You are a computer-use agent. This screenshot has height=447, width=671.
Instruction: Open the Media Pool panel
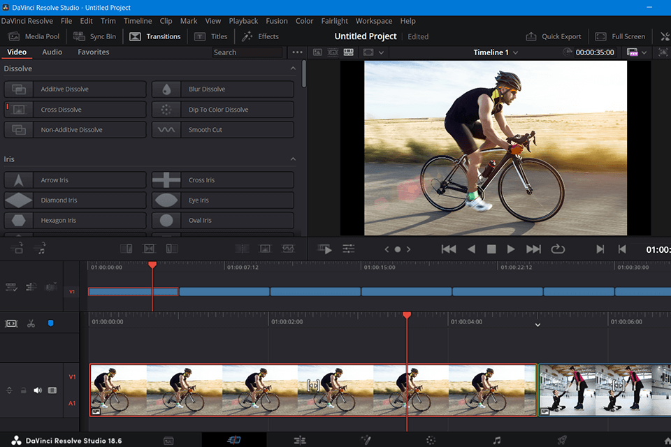click(34, 36)
